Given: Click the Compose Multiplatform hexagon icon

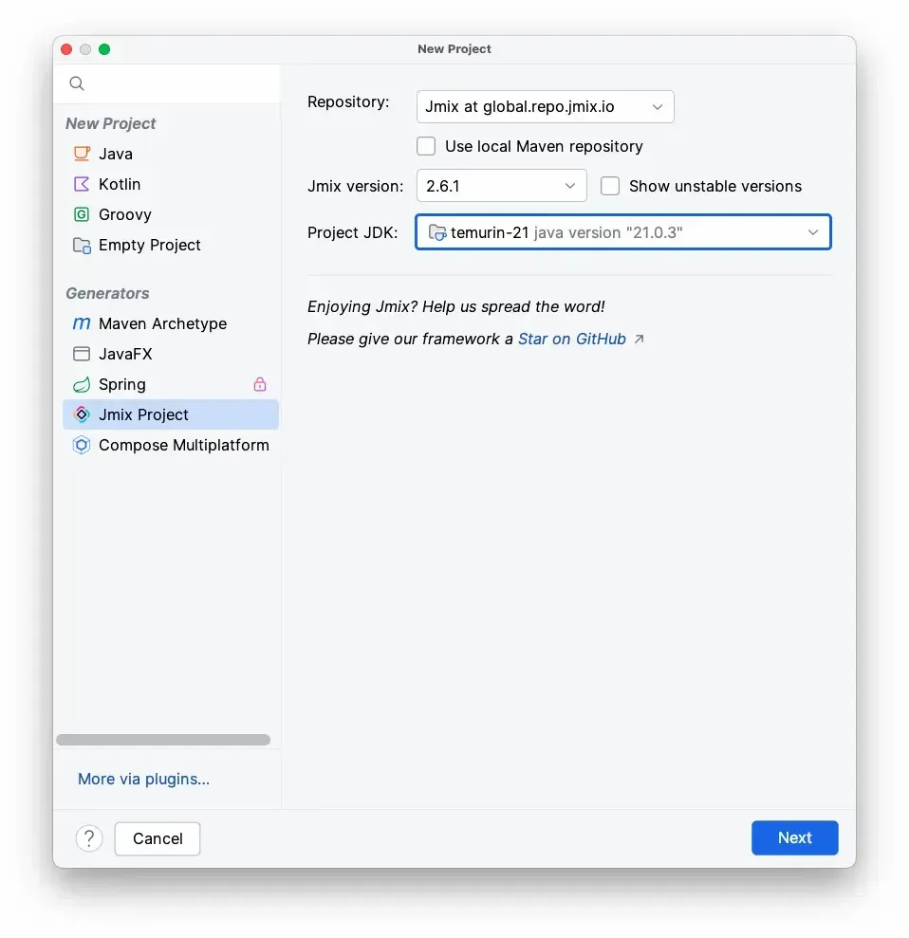Looking at the screenshot, I should click(82, 445).
